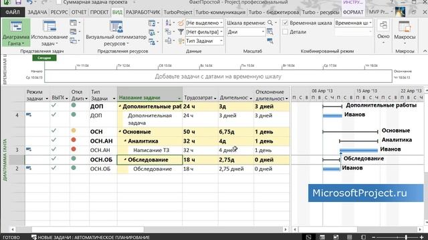The width and height of the screenshot is (428, 240).
Task: Uncheck the Временная шкала checkbox
Action: coord(286,23)
